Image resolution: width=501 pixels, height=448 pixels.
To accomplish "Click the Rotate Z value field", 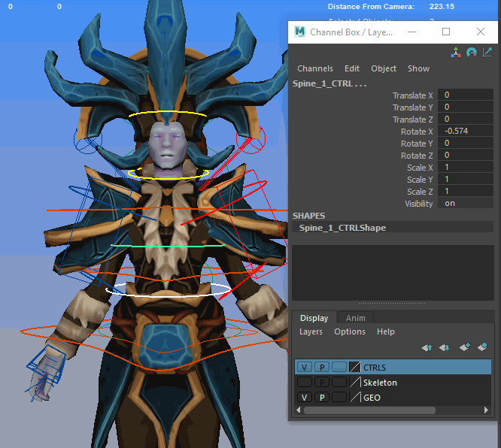I will tap(466, 155).
